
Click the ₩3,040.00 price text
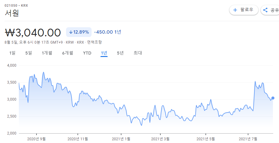tap(33, 33)
